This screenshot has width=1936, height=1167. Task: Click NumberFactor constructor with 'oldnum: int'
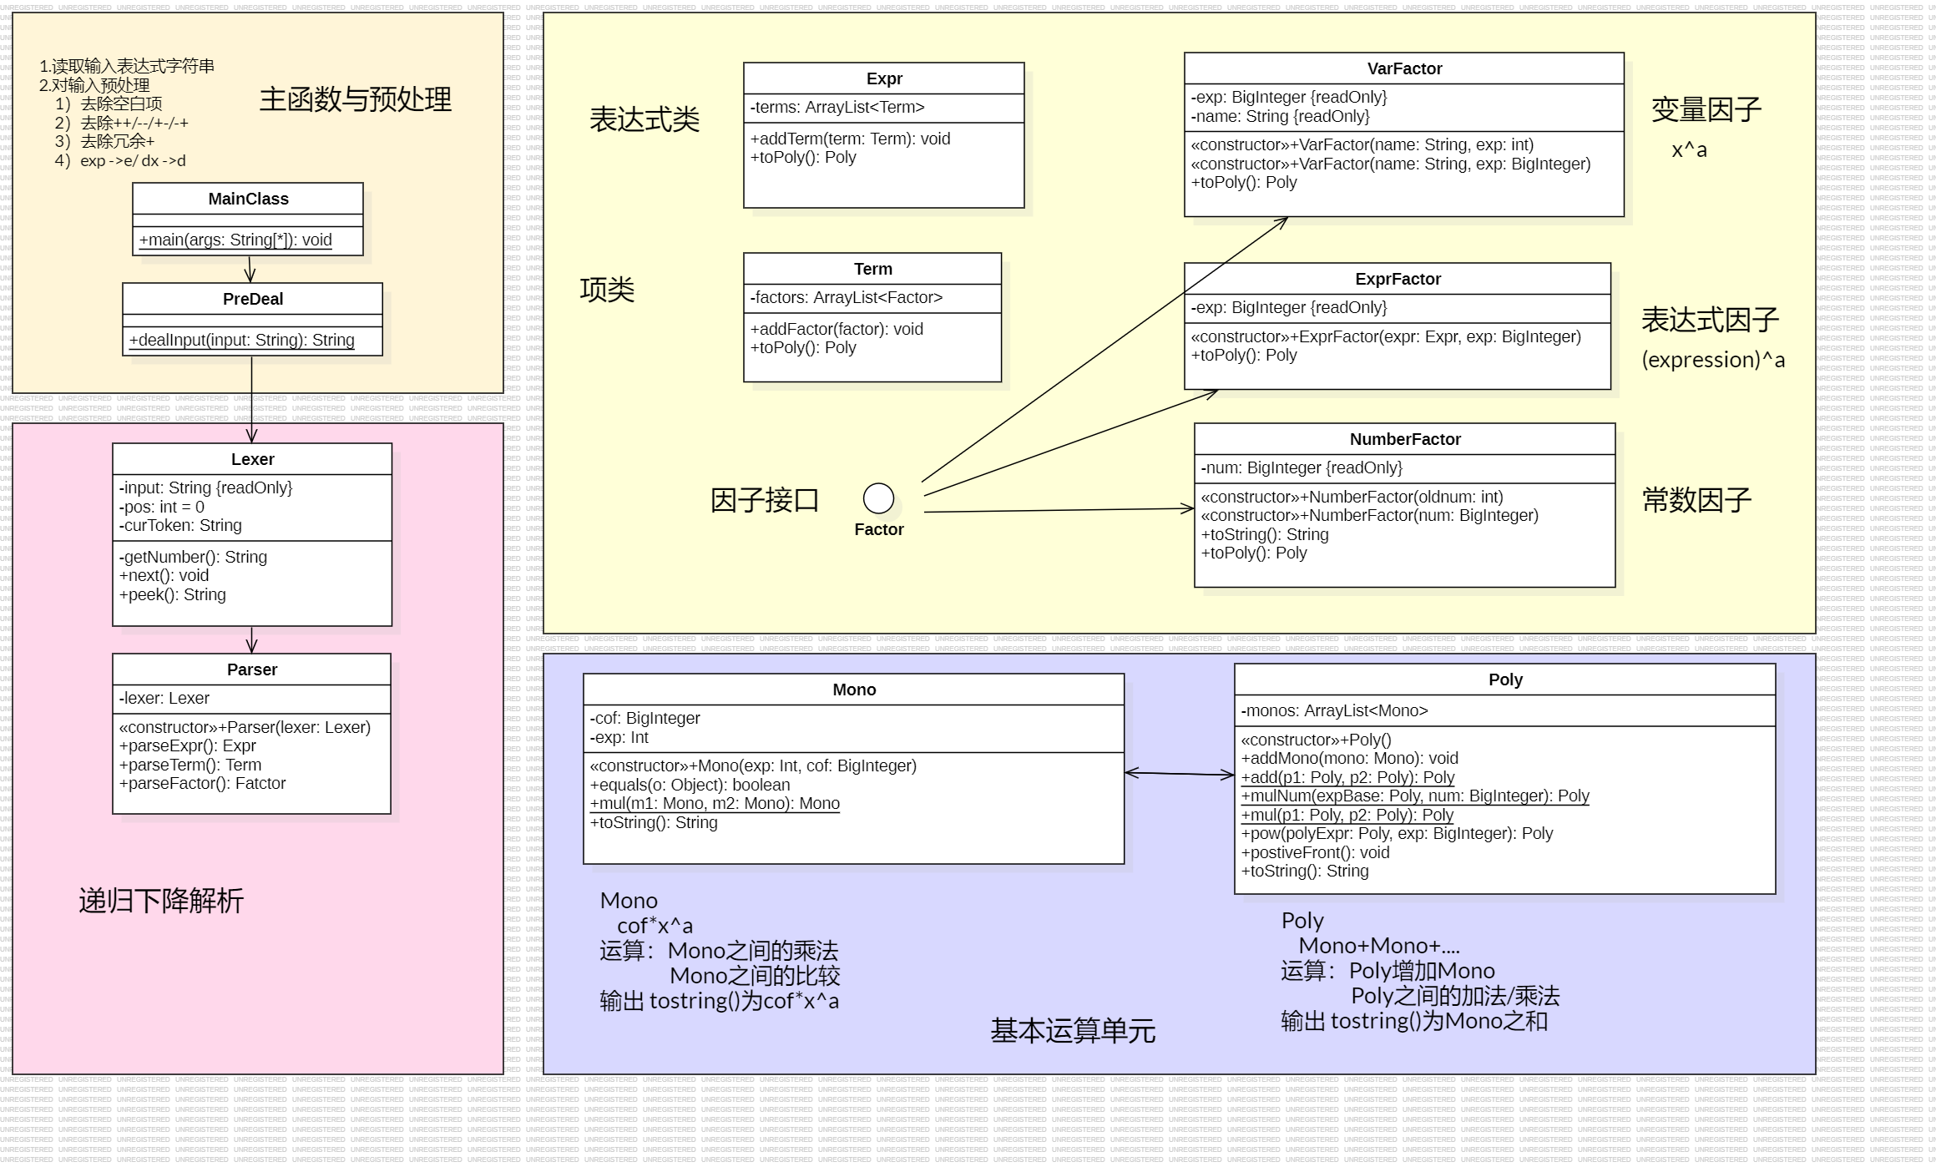click(x=1352, y=497)
